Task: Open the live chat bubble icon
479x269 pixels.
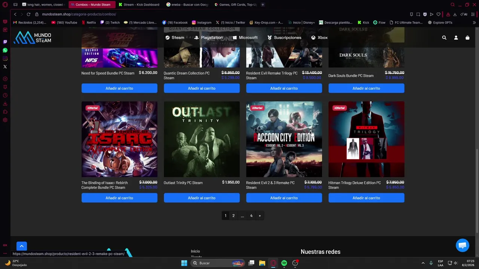Action: pos(463,245)
